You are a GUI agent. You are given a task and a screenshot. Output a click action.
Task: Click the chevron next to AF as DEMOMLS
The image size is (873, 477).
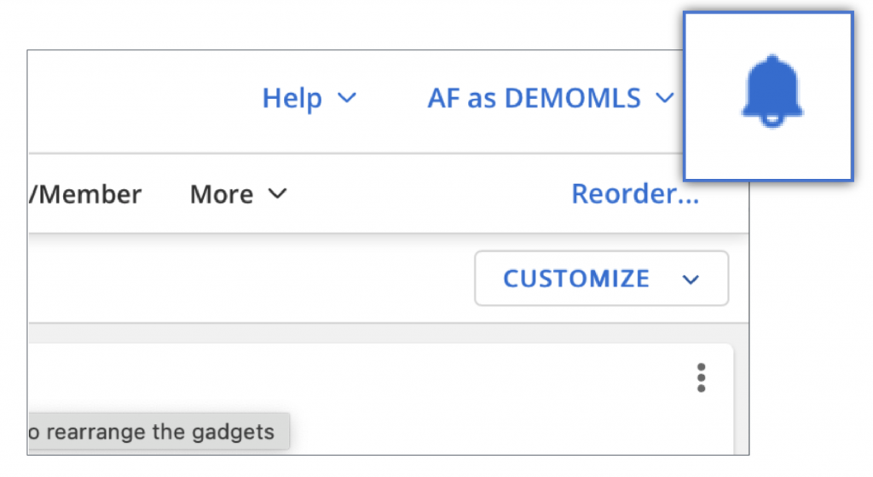[665, 99]
